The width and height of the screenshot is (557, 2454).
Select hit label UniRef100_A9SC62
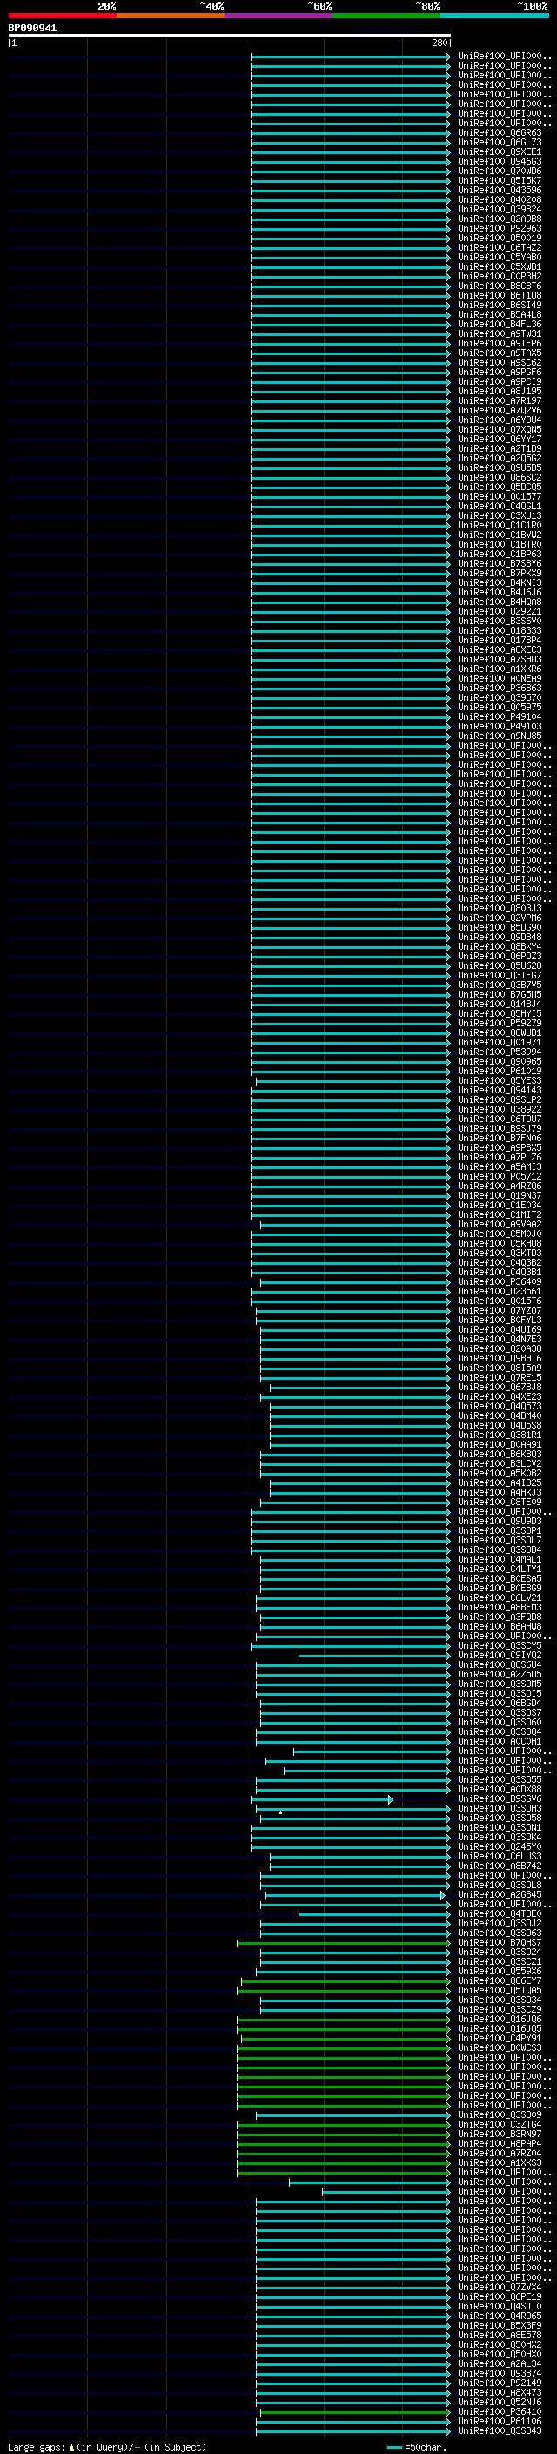500,362
